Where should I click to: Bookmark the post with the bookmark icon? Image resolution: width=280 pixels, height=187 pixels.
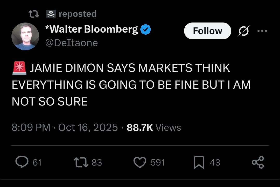coord(199,162)
